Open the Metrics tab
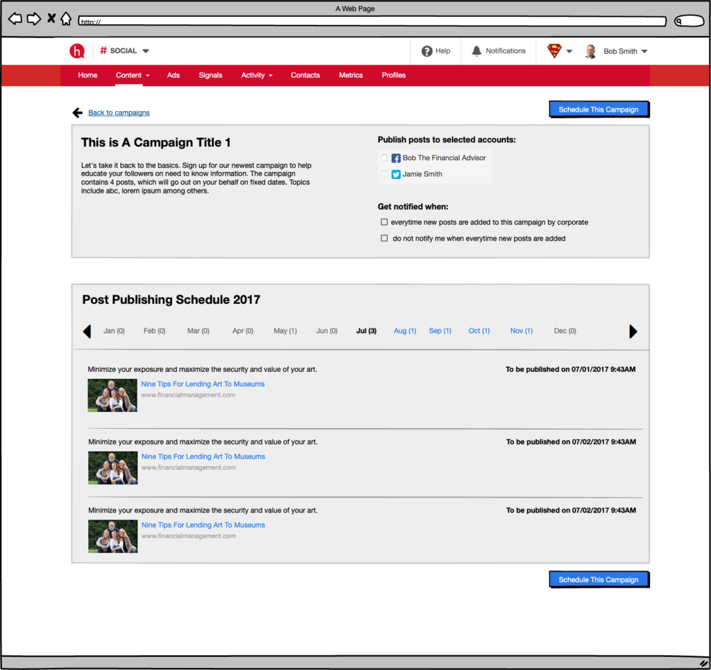 pyautogui.click(x=351, y=75)
